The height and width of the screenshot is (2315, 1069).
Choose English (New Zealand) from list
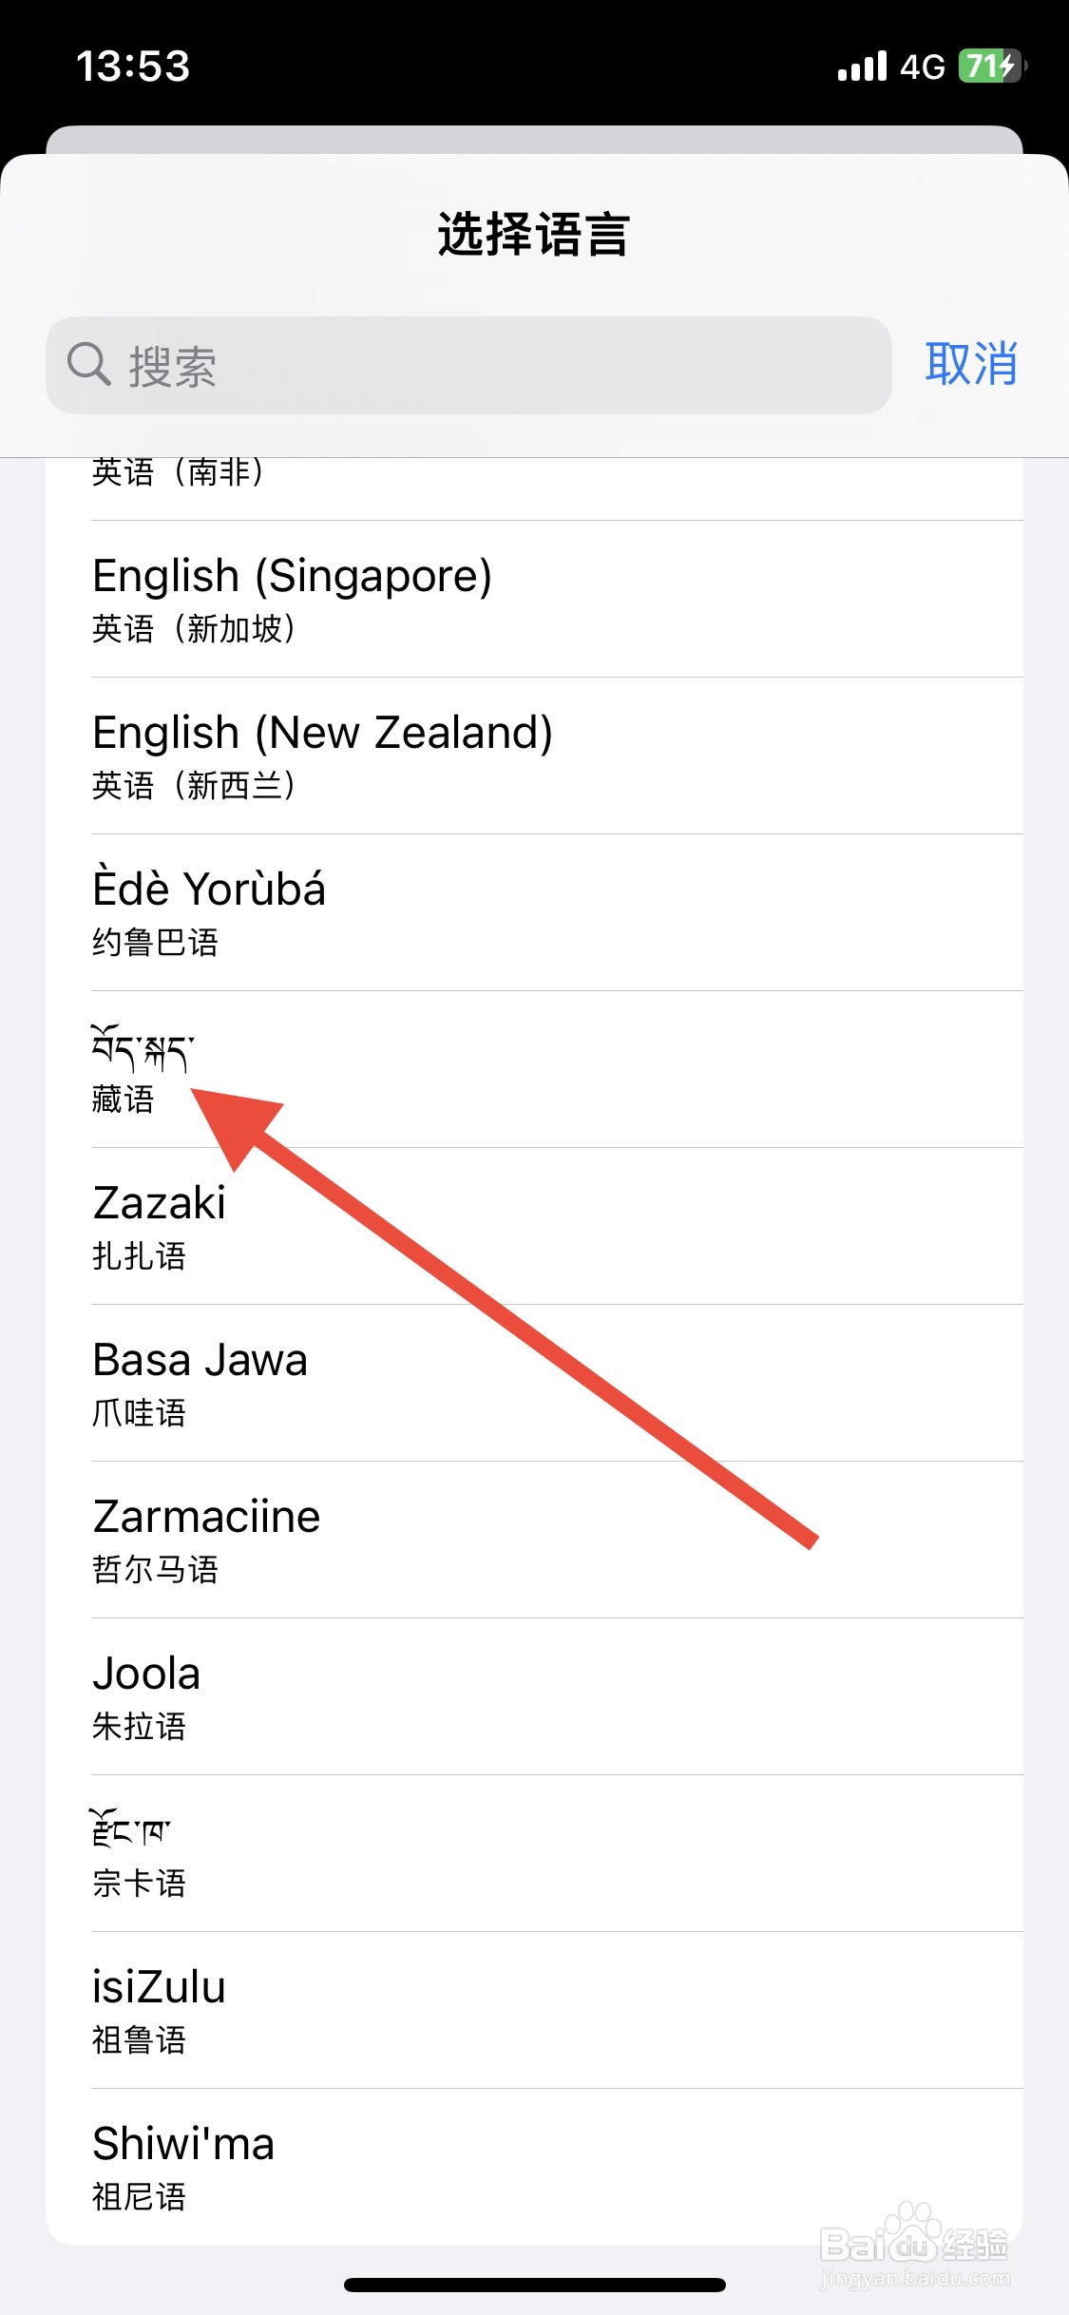532,756
